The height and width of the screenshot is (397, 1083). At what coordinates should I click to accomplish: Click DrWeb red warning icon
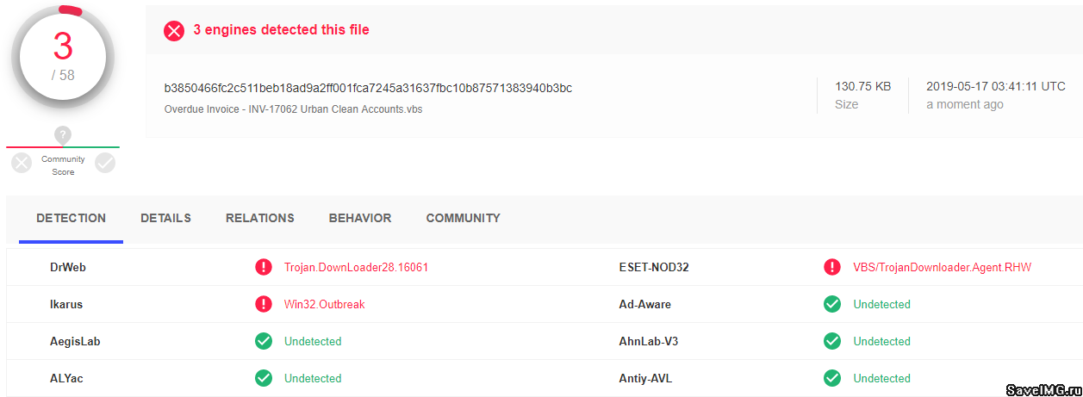click(x=264, y=267)
